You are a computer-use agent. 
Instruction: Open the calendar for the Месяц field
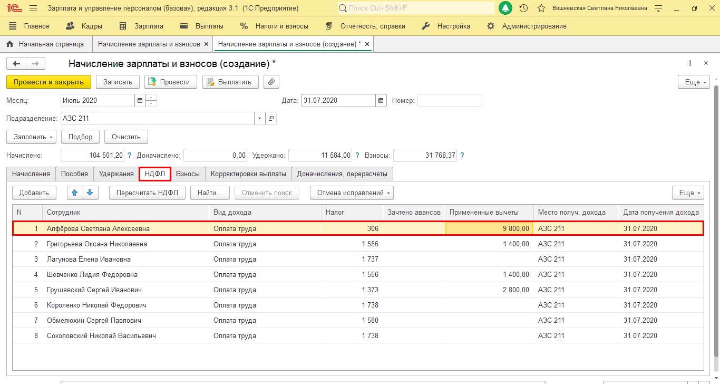140,100
